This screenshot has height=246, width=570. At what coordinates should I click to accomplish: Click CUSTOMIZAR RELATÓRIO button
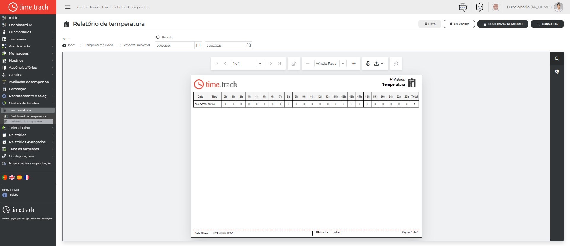click(503, 24)
